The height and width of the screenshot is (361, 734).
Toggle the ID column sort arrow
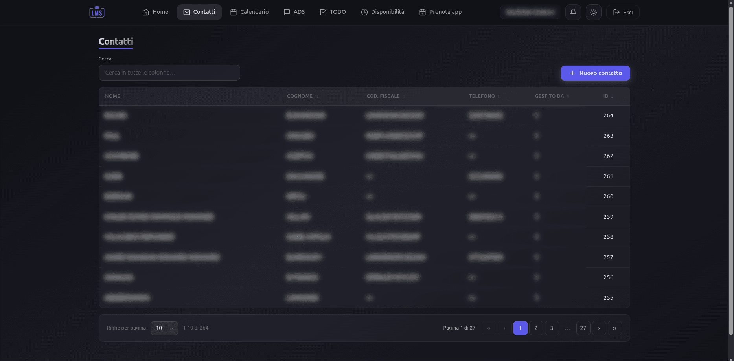coord(612,96)
